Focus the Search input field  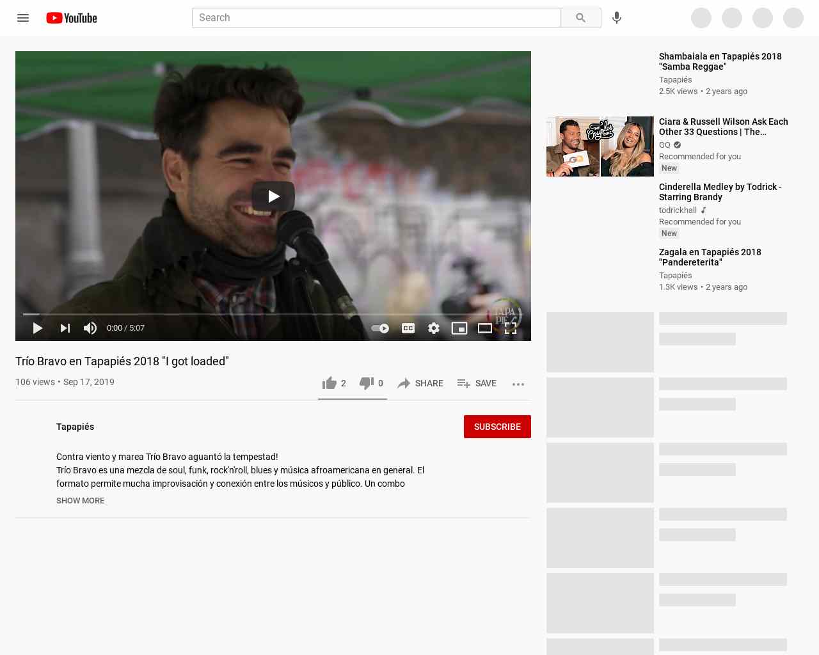[376, 18]
